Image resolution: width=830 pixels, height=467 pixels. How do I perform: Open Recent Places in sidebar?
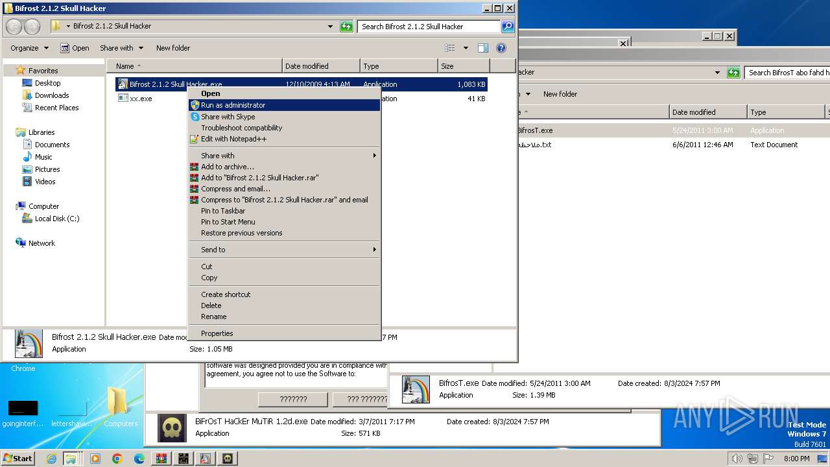click(57, 108)
